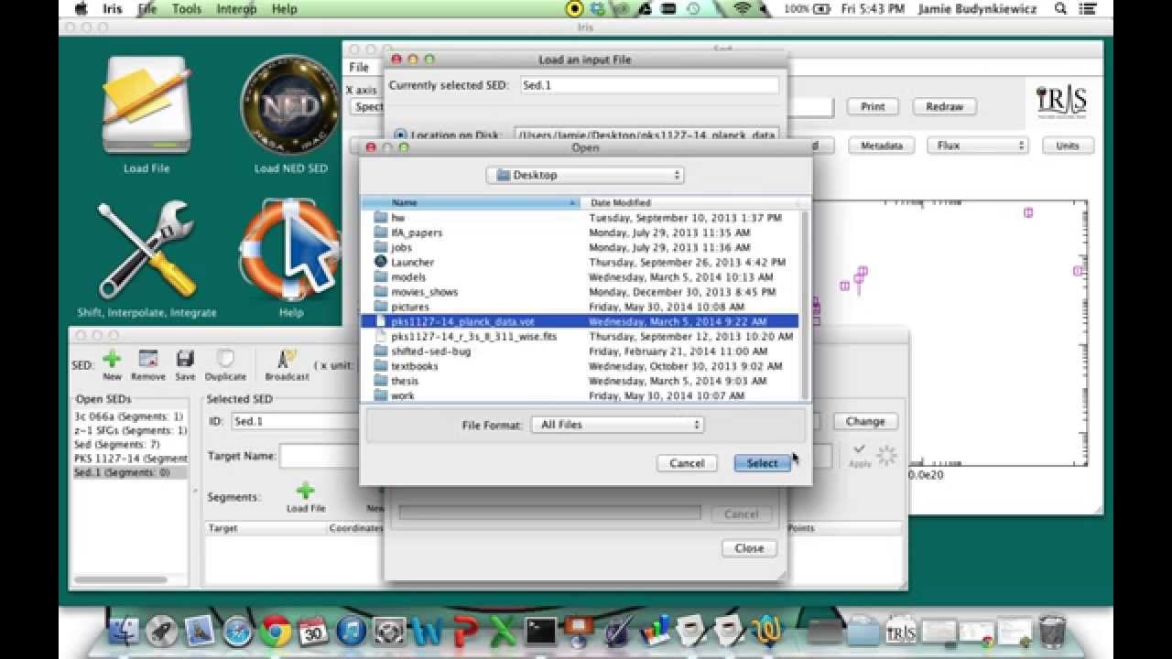Select 3c 066a in Open SEDs list

pyautogui.click(x=130, y=416)
